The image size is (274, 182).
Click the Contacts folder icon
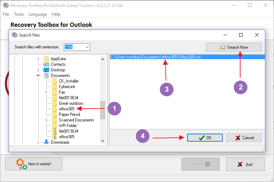(x=46, y=64)
